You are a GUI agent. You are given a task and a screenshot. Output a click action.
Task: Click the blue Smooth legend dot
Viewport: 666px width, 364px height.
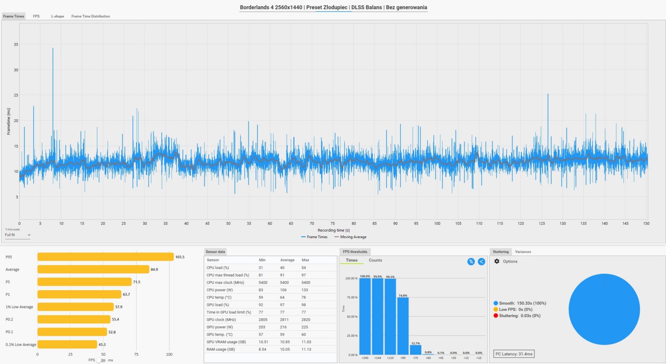496,303
